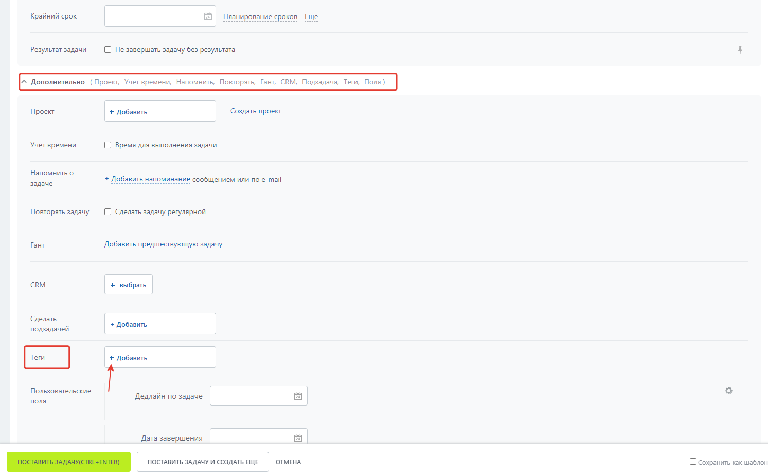Click Добавить предшествующую задачу link
This screenshot has height=476, width=768.
(163, 244)
